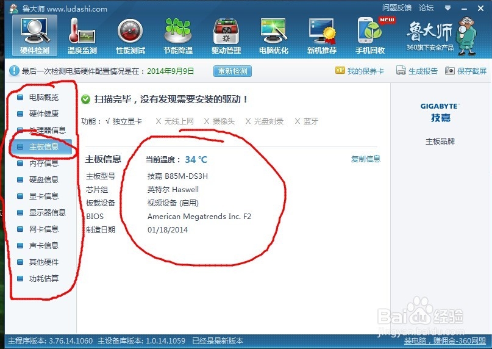Click the 主程序版本 3.76.14.1060 status text
This screenshot has height=349, width=492.
point(50,341)
